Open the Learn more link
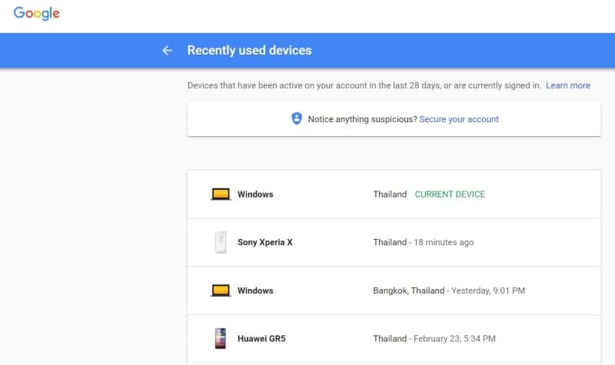 tap(567, 85)
